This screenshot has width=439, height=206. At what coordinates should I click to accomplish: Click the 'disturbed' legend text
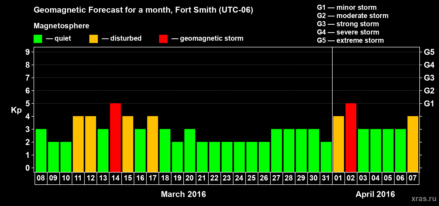click(126, 38)
